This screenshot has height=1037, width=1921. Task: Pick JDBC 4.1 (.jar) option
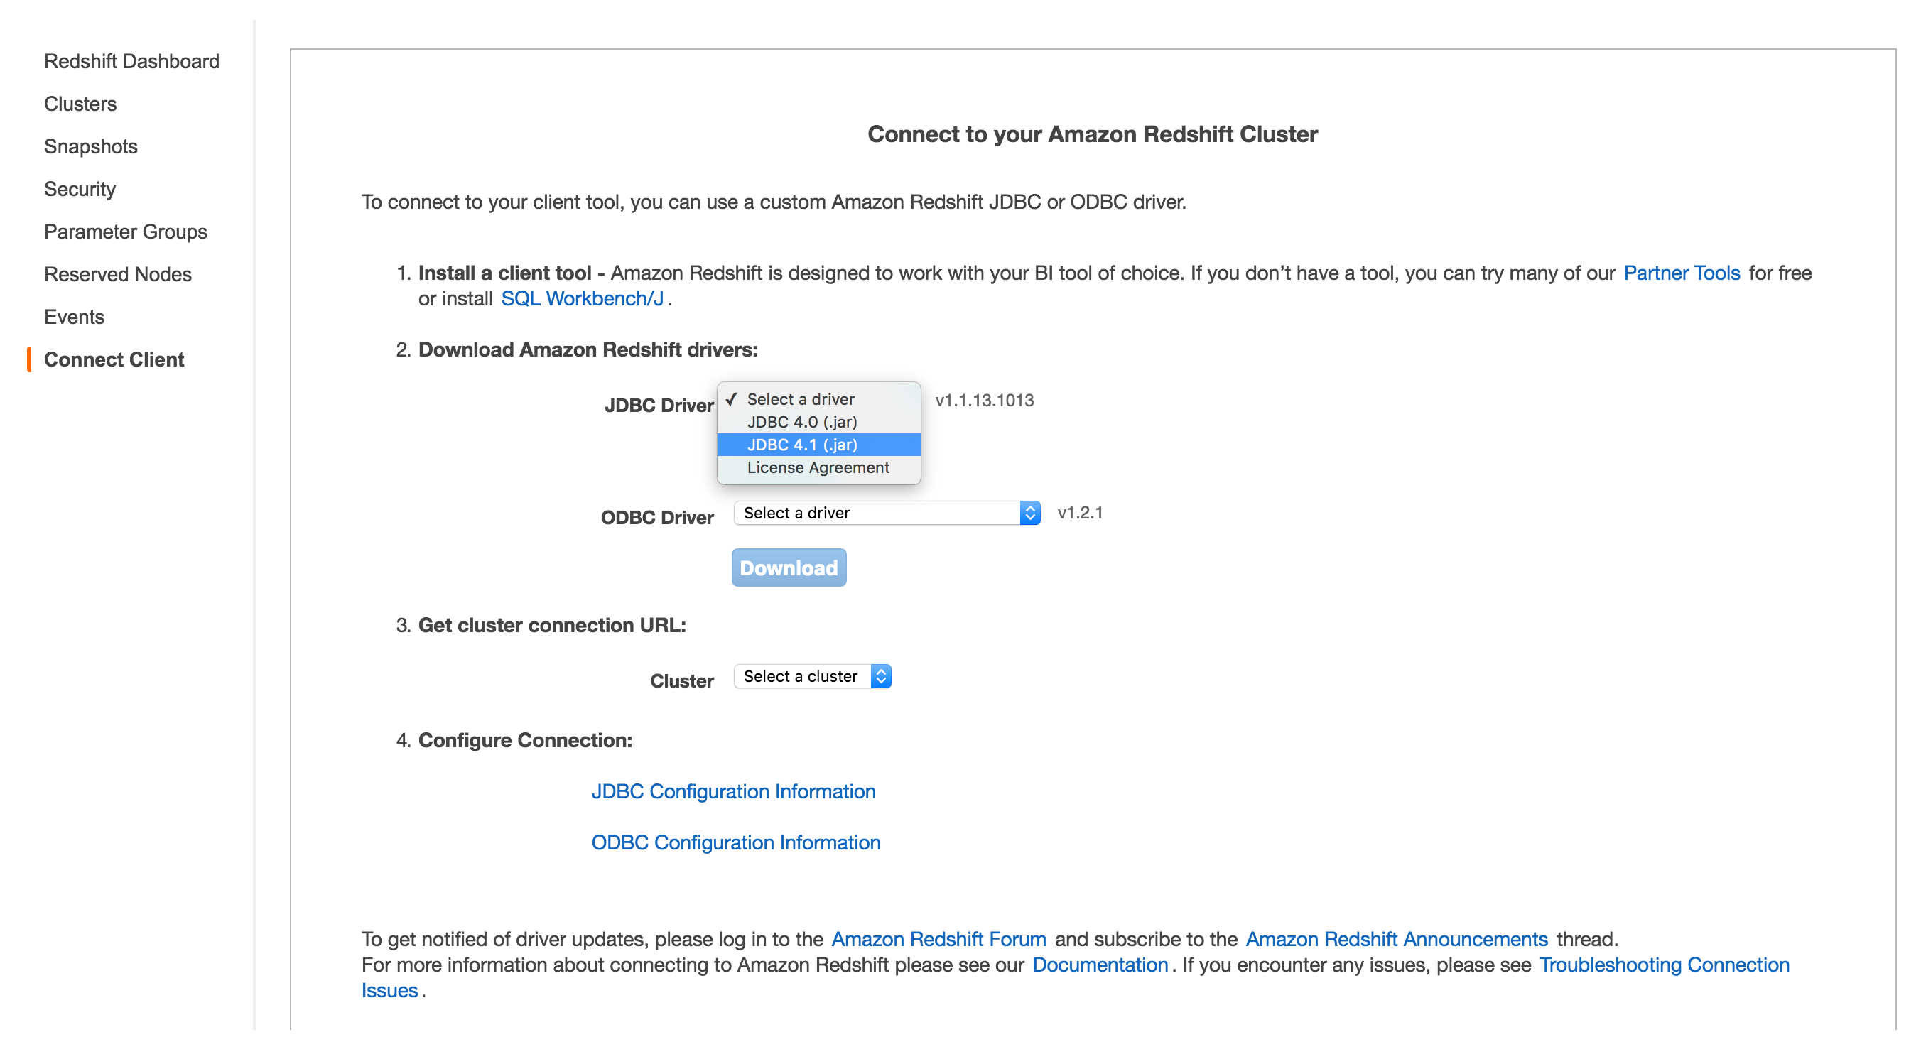pyautogui.click(x=819, y=445)
